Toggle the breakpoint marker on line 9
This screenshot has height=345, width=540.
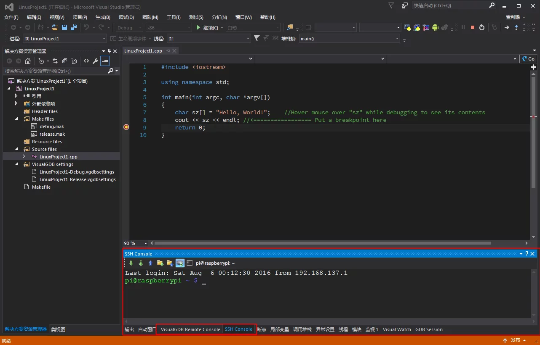tap(126, 127)
